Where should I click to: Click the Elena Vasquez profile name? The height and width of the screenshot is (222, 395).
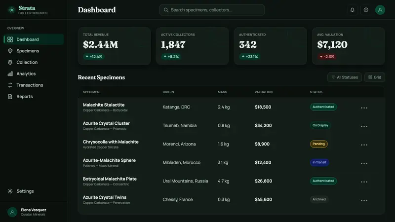(x=34, y=210)
